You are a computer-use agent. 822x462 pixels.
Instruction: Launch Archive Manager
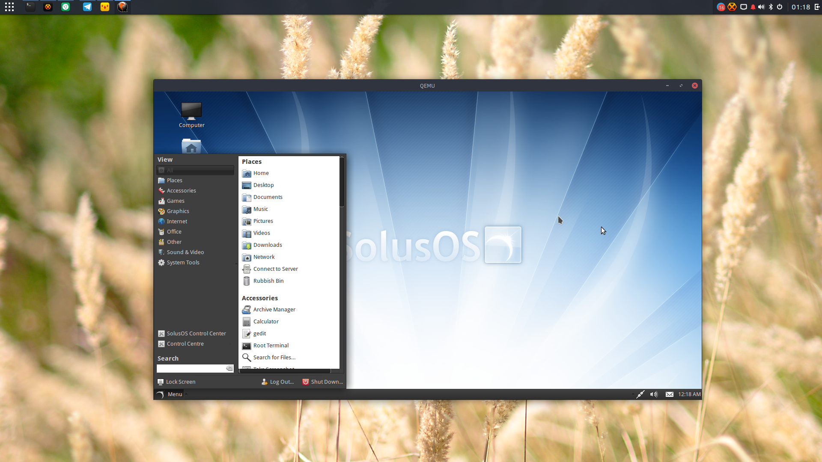click(x=289, y=310)
